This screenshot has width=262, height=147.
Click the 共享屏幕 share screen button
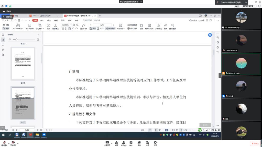tap(107, 143)
